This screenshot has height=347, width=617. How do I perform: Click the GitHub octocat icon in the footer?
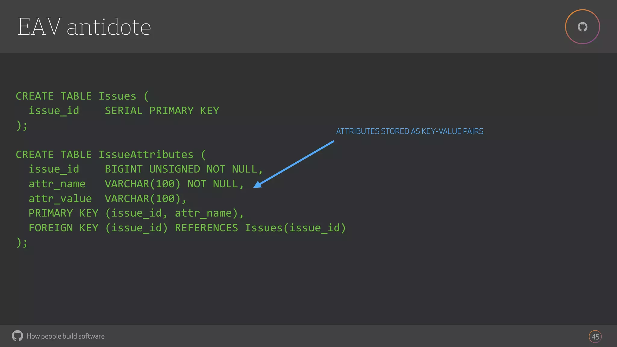[17, 336]
